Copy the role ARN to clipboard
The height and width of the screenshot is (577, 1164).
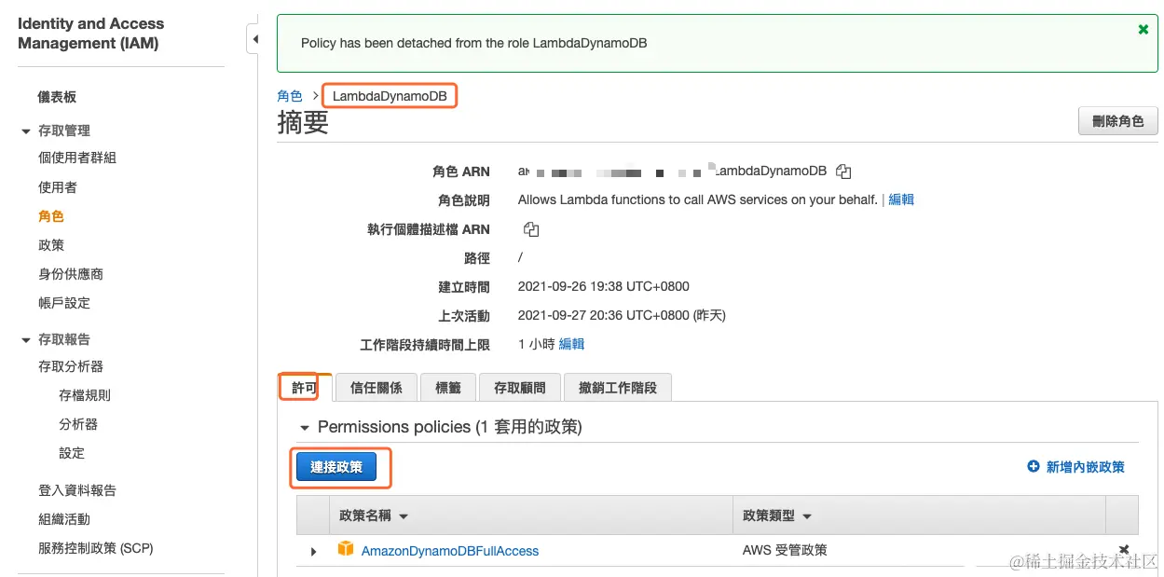[x=843, y=172]
